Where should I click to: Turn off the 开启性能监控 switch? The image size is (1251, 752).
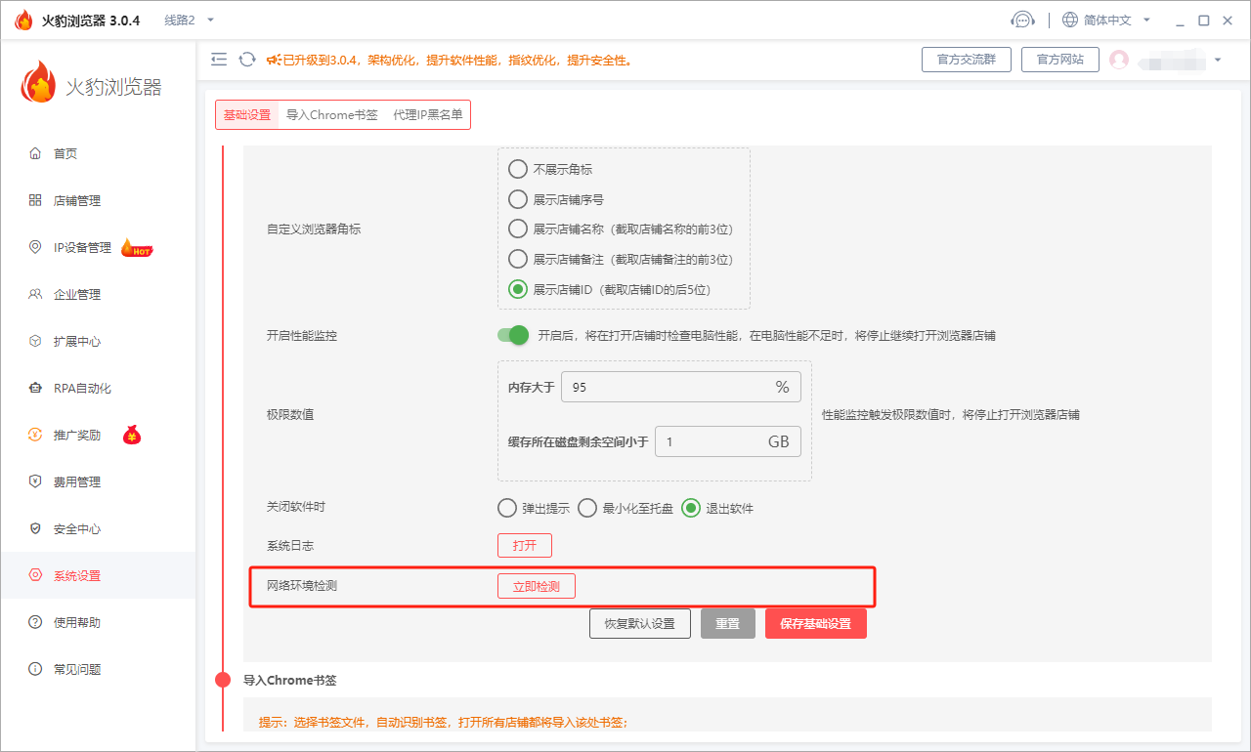coord(512,335)
